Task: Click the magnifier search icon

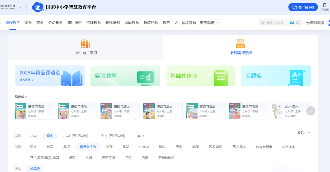Action: 298,23
